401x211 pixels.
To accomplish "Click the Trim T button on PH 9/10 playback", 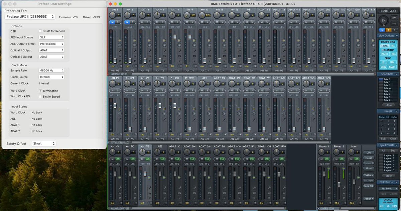I will click(x=179, y=113).
